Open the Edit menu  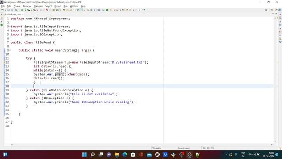[x=9, y=6]
